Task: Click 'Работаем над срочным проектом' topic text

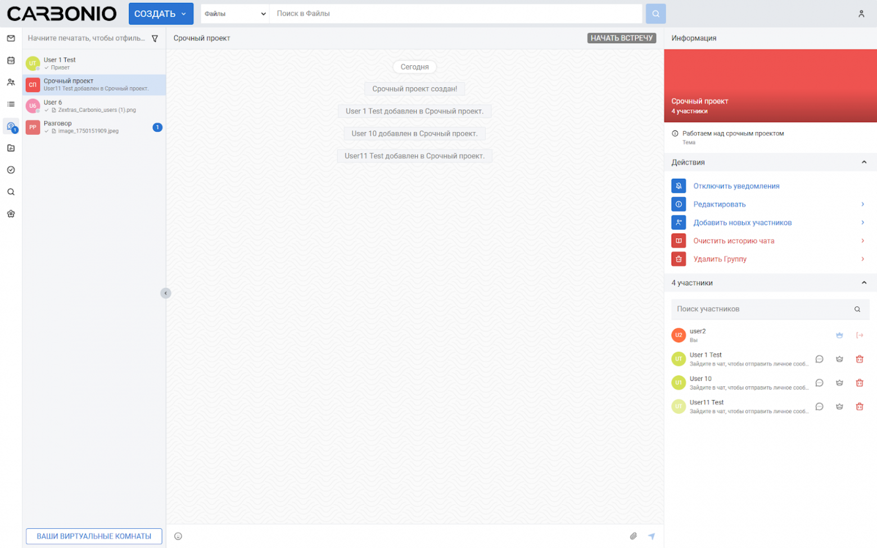Action: click(733, 134)
